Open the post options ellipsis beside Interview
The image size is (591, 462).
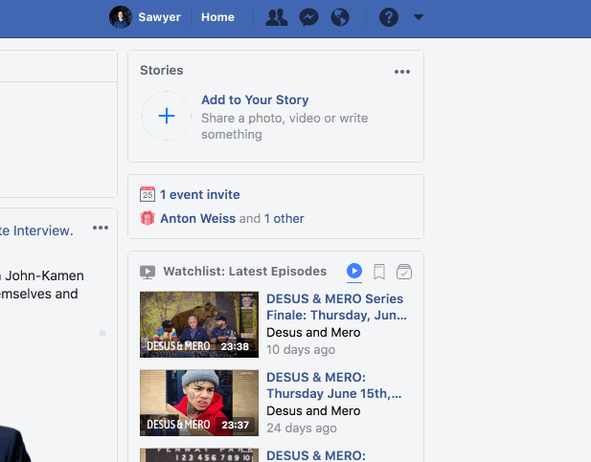point(101,228)
